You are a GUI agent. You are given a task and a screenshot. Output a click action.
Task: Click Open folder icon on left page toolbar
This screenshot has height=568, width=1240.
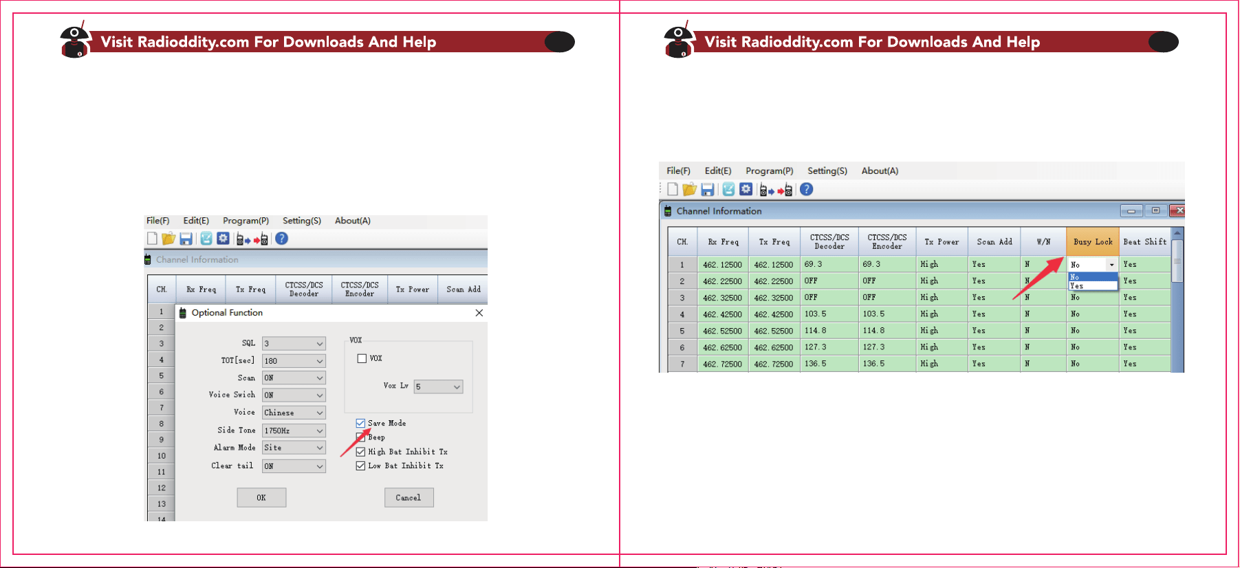168,239
